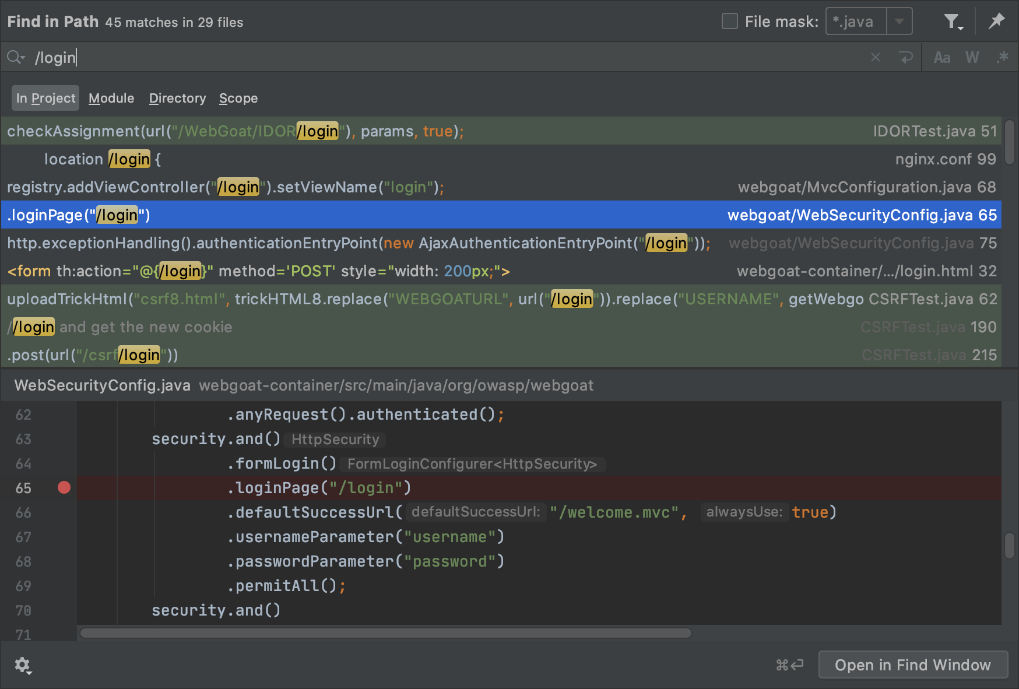This screenshot has width=1019, height=689.
Task: Expand the File mask dropdown arrow
Action: coord(899,22)
